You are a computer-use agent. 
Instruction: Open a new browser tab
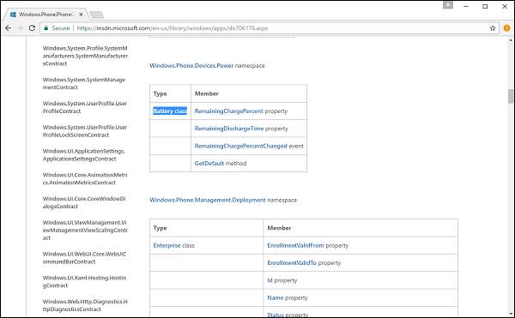(97, 15)
